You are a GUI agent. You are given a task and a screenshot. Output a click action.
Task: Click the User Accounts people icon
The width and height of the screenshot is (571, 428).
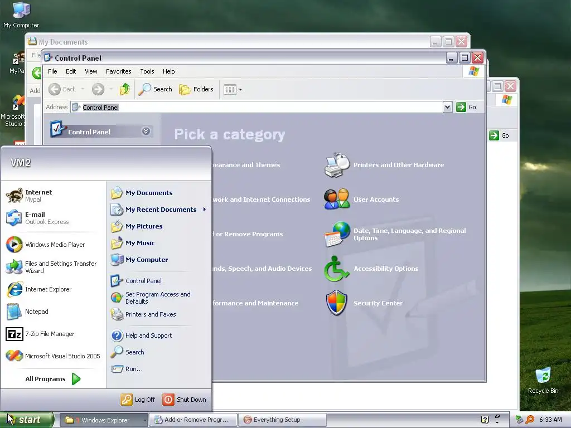(337, 199)
